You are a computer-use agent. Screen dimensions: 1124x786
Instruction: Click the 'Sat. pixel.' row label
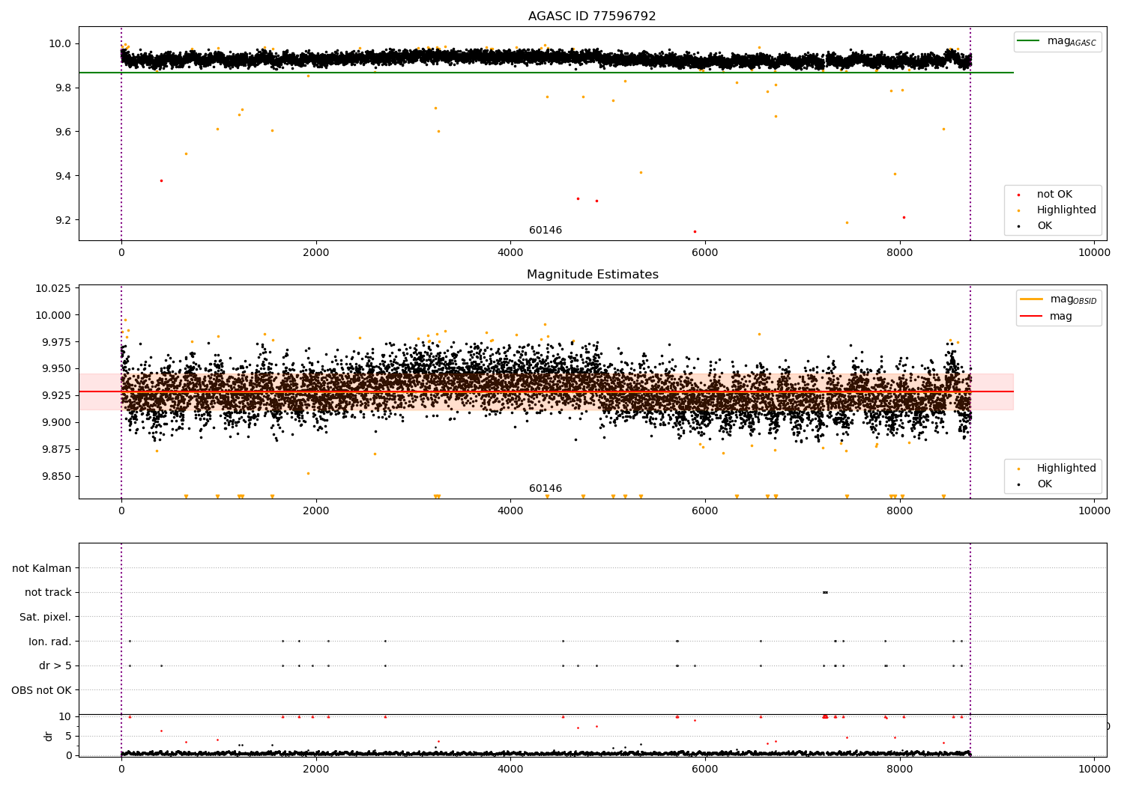point(45,617)
